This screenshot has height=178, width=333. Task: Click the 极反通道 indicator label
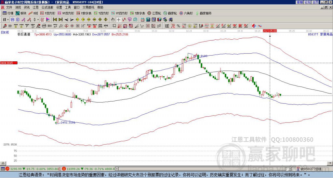24,34
